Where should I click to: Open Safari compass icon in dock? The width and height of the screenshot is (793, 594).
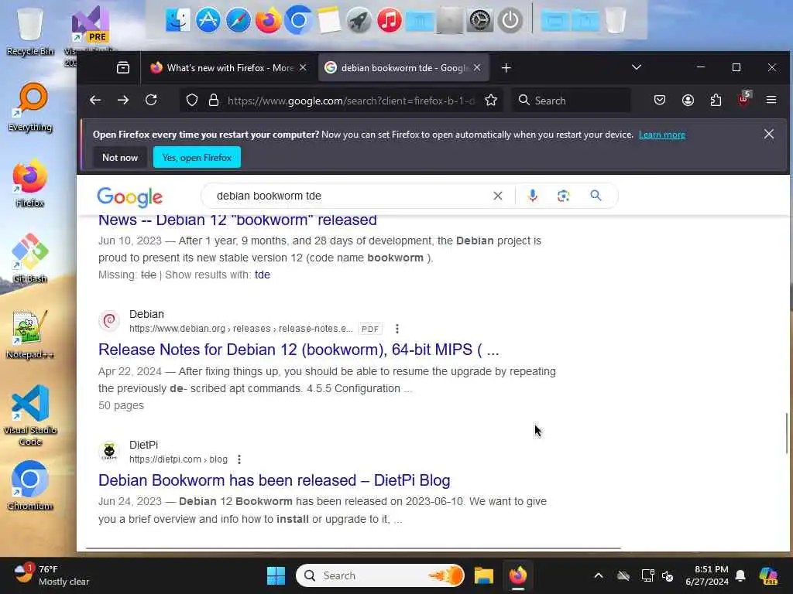(x=238, y=21)
